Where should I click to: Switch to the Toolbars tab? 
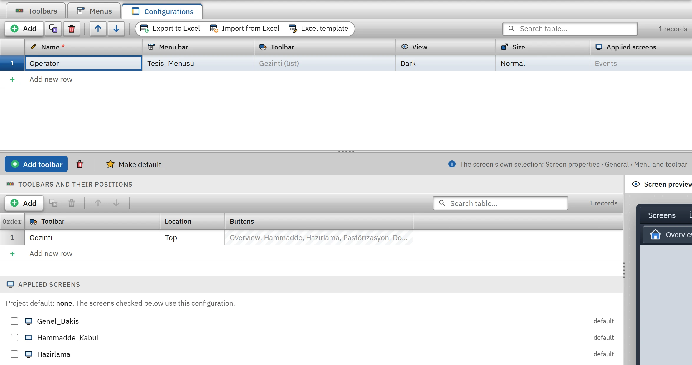[x=36, y=11]
